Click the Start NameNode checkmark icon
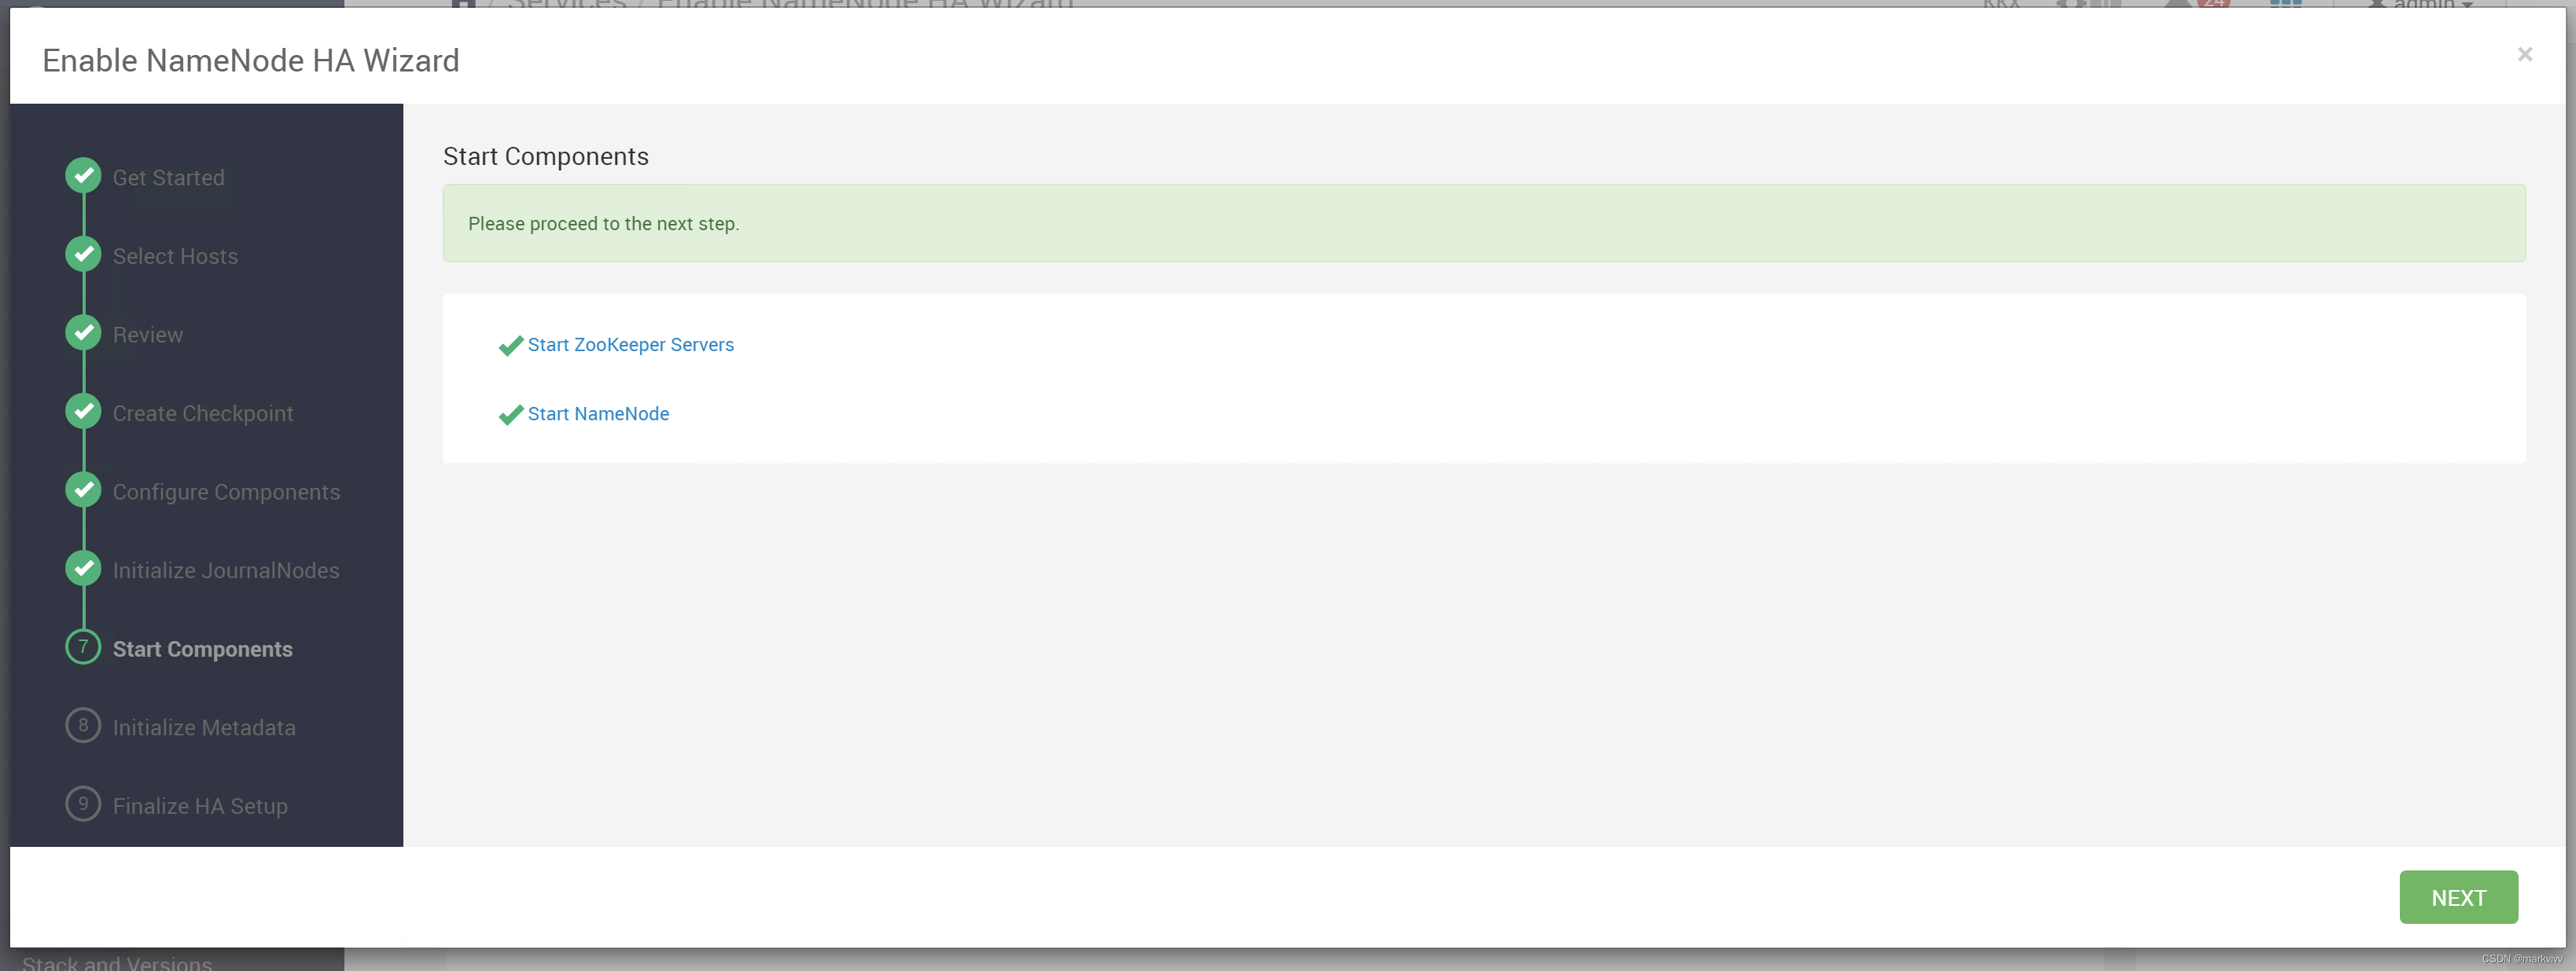 click(510, 413)
